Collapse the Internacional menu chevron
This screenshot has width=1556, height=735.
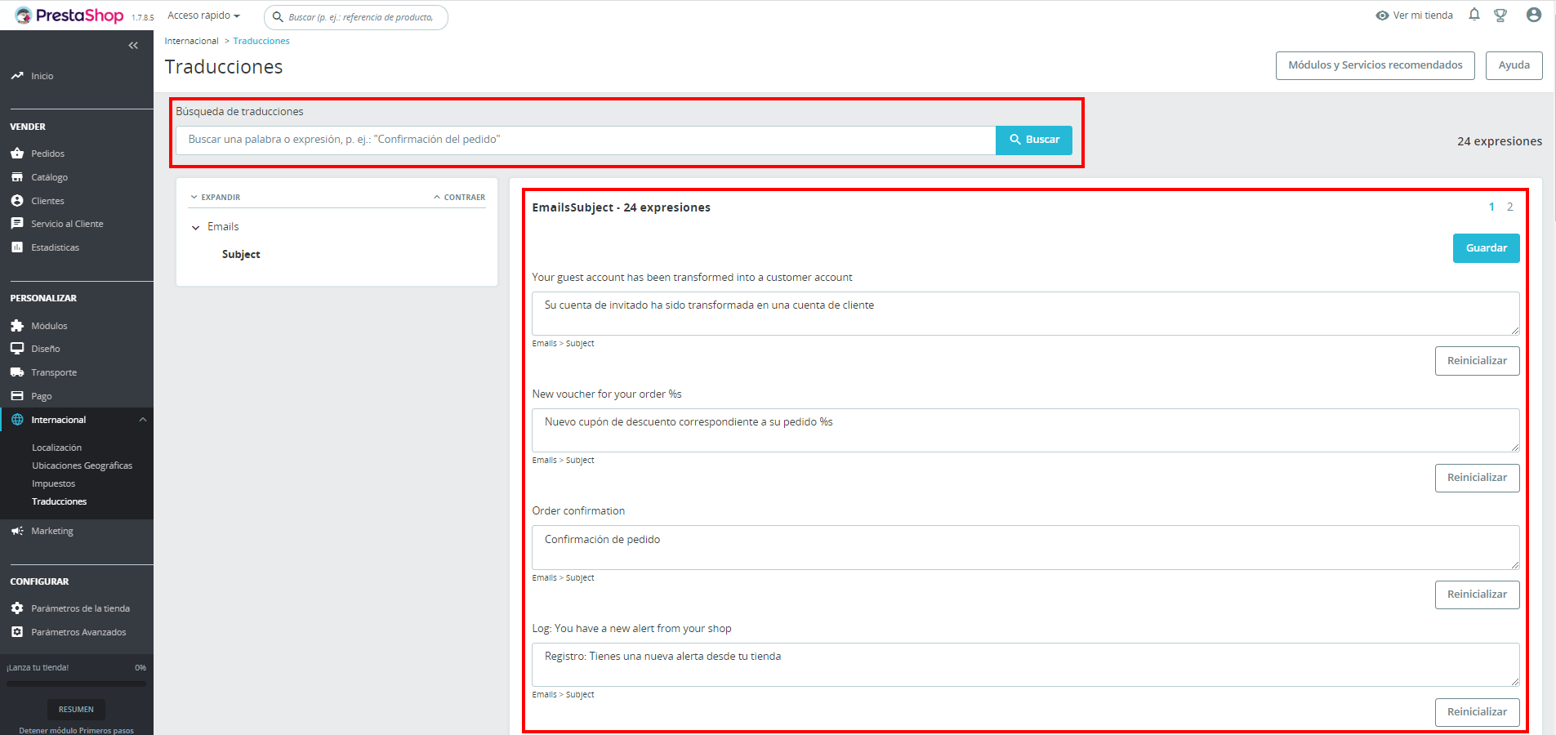coord(143,420)
